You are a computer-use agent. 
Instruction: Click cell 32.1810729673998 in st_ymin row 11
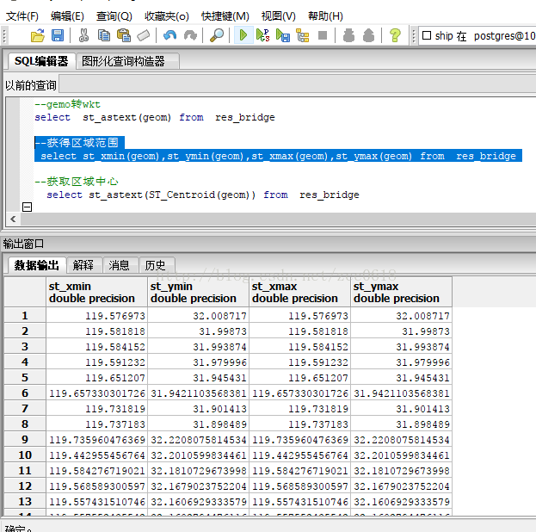point(198,471)
